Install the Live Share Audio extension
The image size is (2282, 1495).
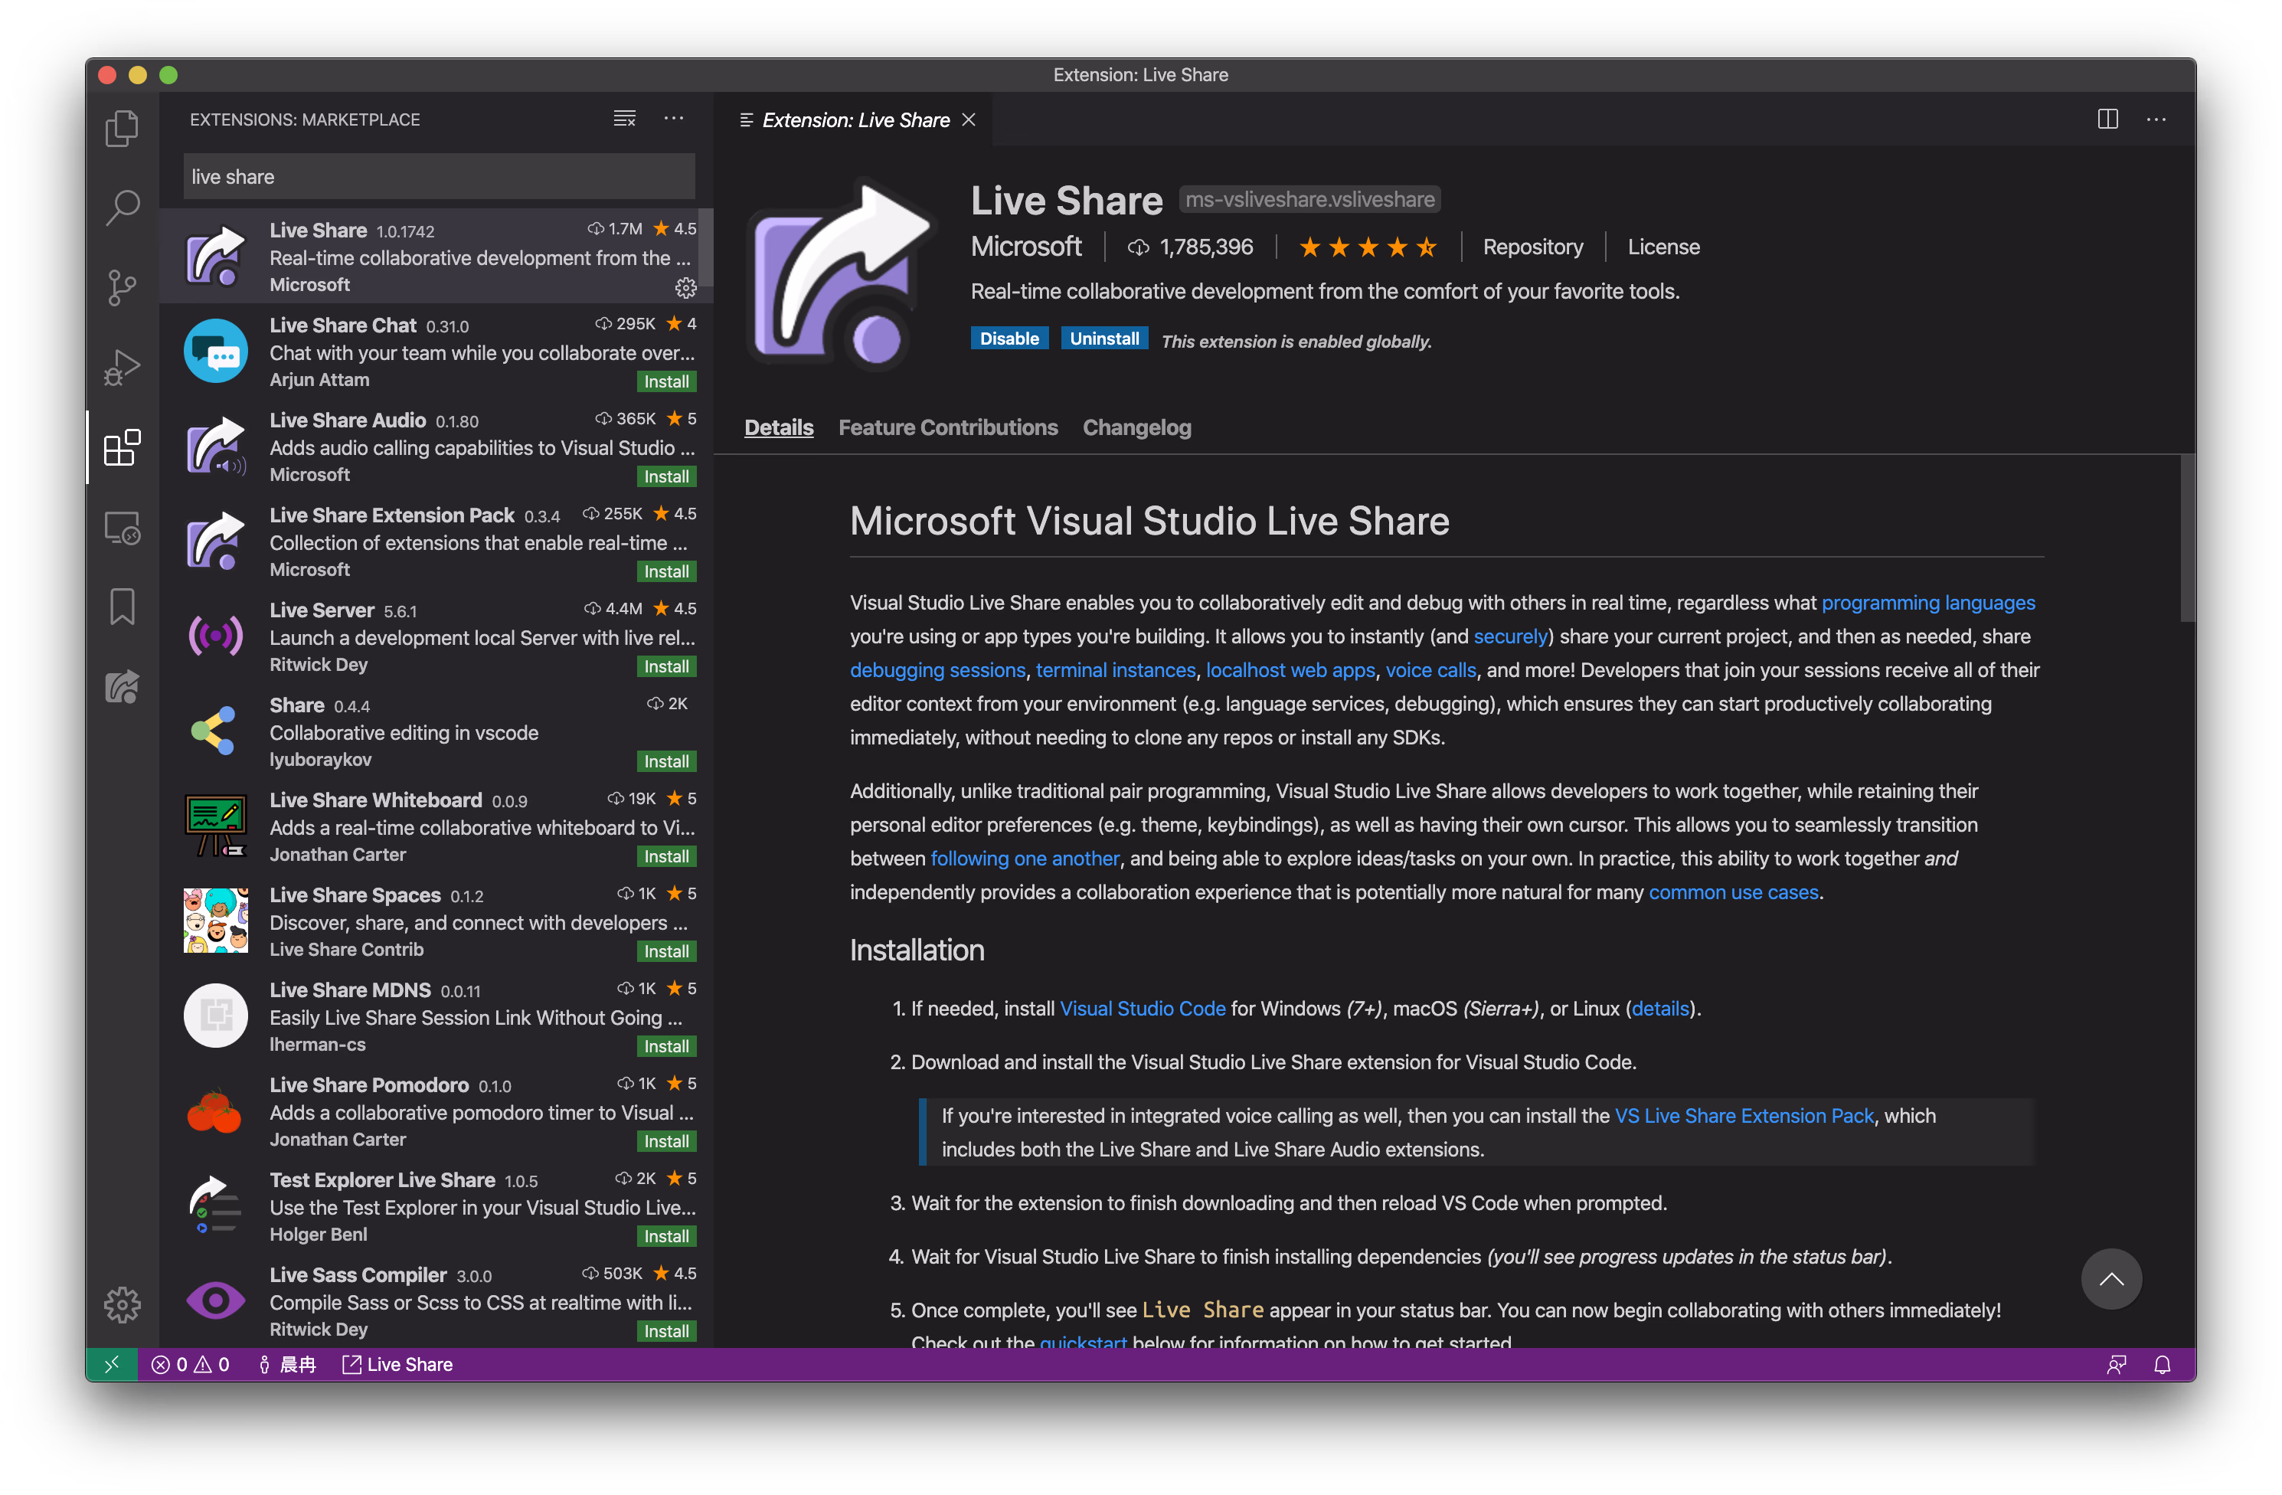[x=665, y=476]
